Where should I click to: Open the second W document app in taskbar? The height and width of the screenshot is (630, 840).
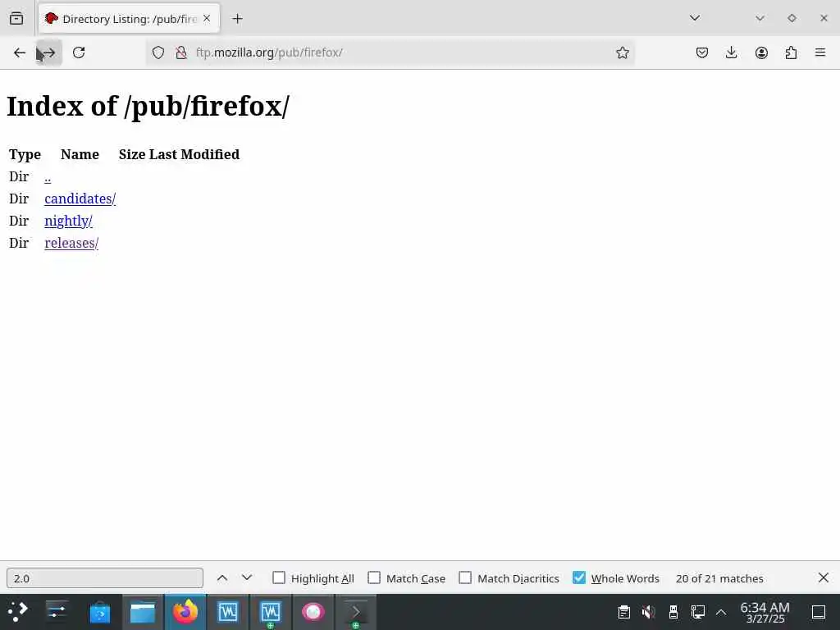click(271, 612)
